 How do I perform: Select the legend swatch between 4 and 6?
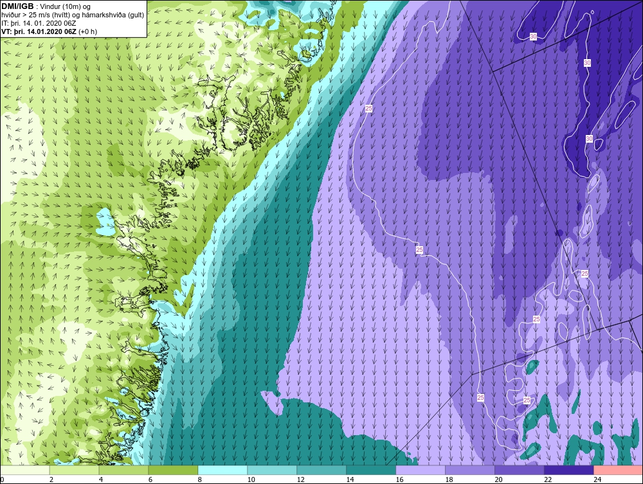(x=123, y=470)
